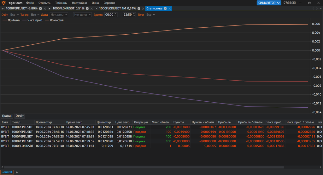Click the tiger.com logo icon
Image resolution: width=323 pixels, height=175 pixels.
pyautogui.click(x=3, y=3)
